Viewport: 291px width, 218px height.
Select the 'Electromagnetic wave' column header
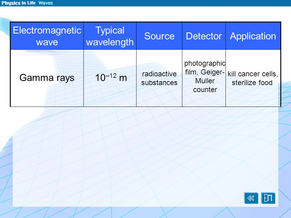pos(47,36)
